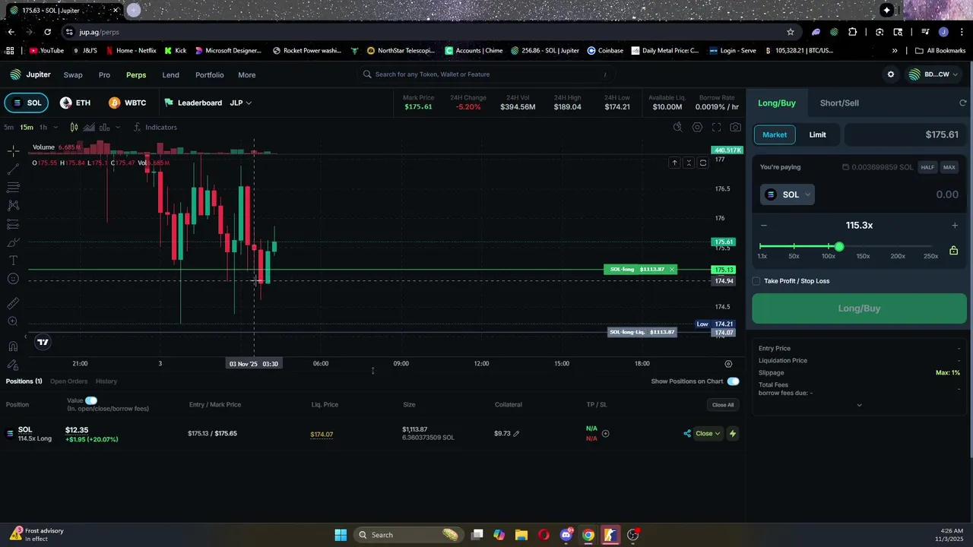Toggle the magnet snap mode
The height and width of the screenshot is (547, 973).
coord(13,346)
